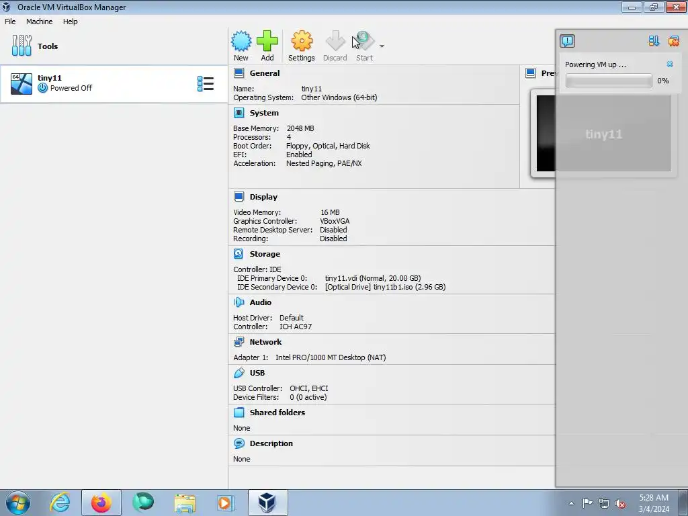Click the delete finished notifications icon
The height and width of the screenshot is (516, 688).
click(673, 41)
